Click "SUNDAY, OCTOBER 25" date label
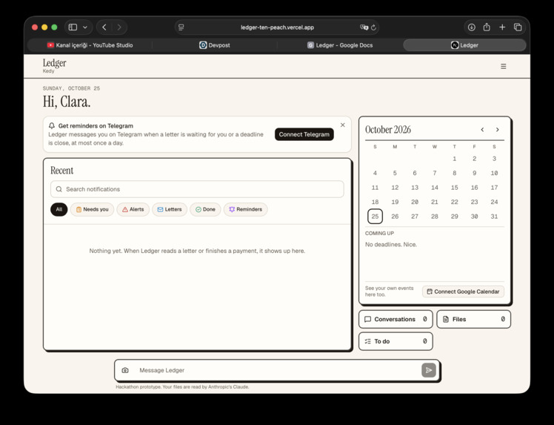554x425 pixels. [71, 88]
